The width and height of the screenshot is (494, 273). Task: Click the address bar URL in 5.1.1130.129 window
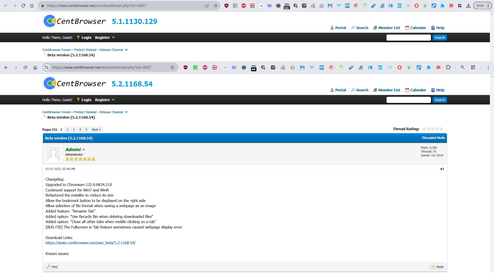coord(96,6)
